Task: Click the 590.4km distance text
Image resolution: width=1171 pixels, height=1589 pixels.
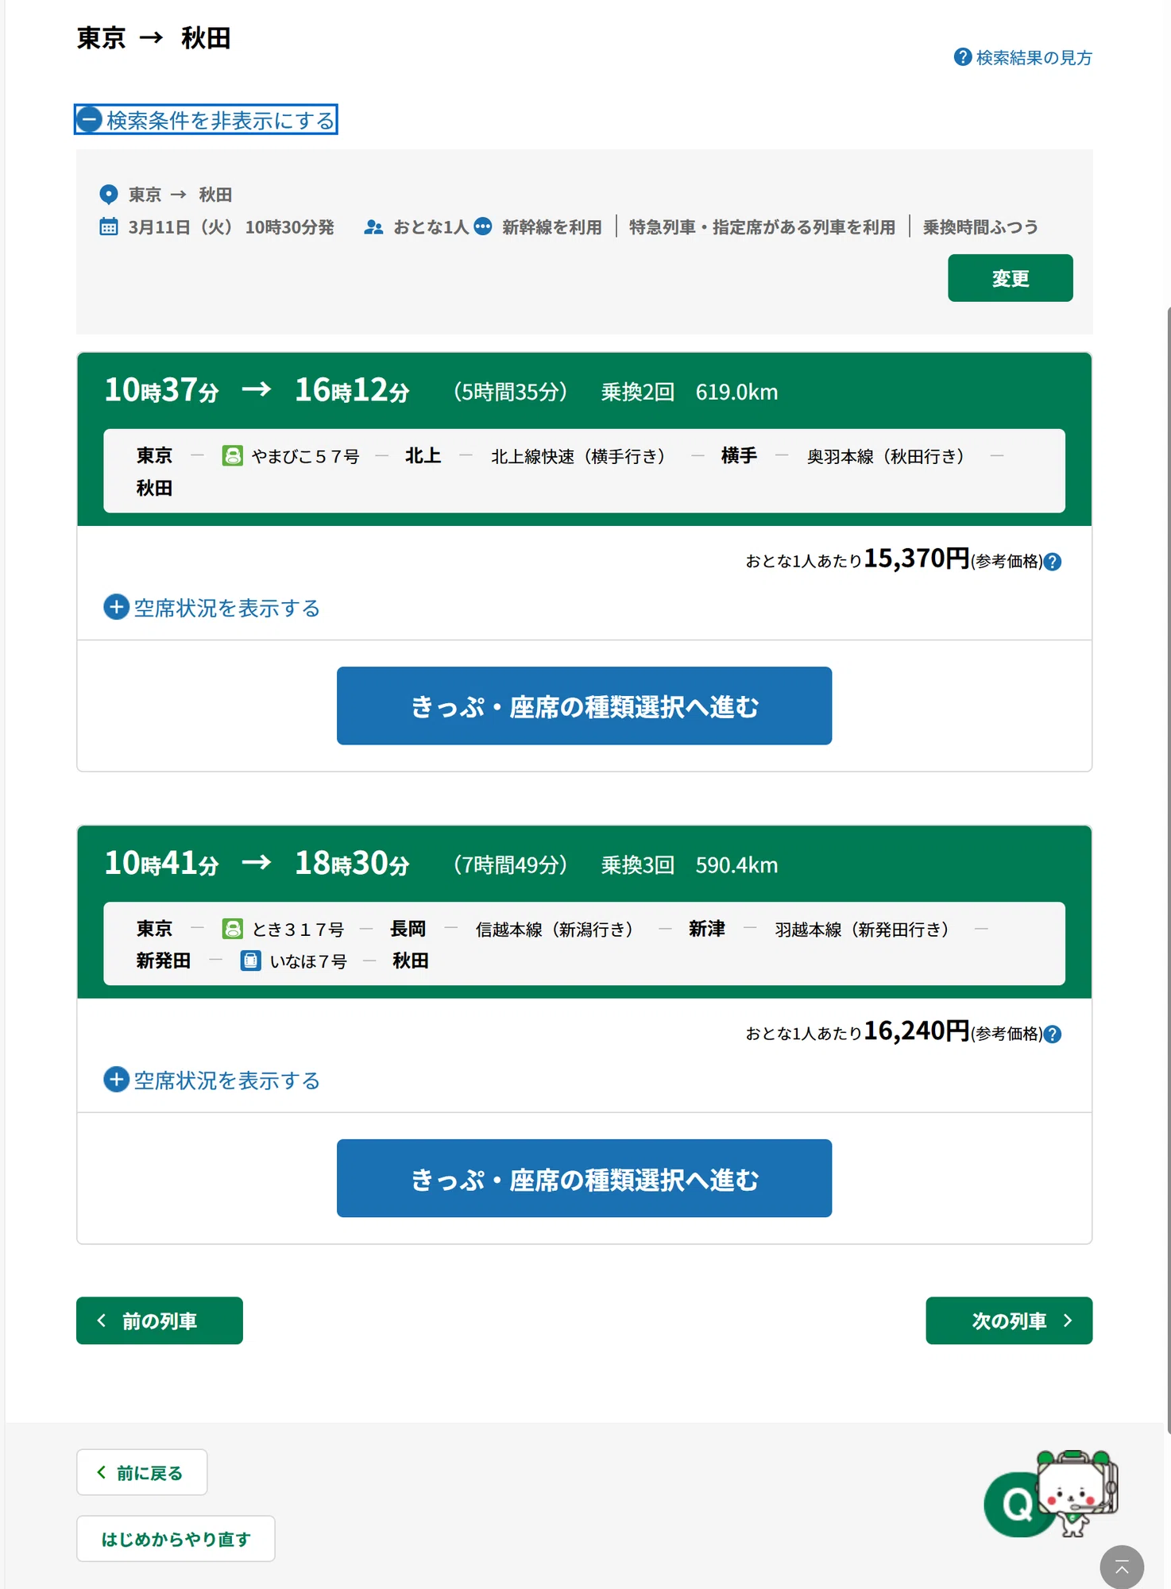Action: 736,864
